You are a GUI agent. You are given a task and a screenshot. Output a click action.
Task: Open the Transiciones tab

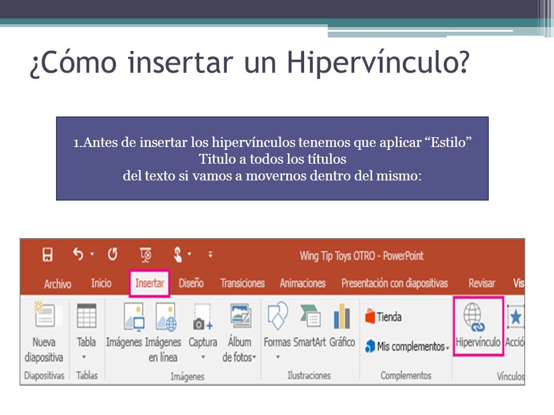point(242,283)
